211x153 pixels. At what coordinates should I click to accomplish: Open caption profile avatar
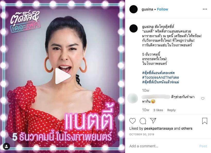(x=134, y=28)
